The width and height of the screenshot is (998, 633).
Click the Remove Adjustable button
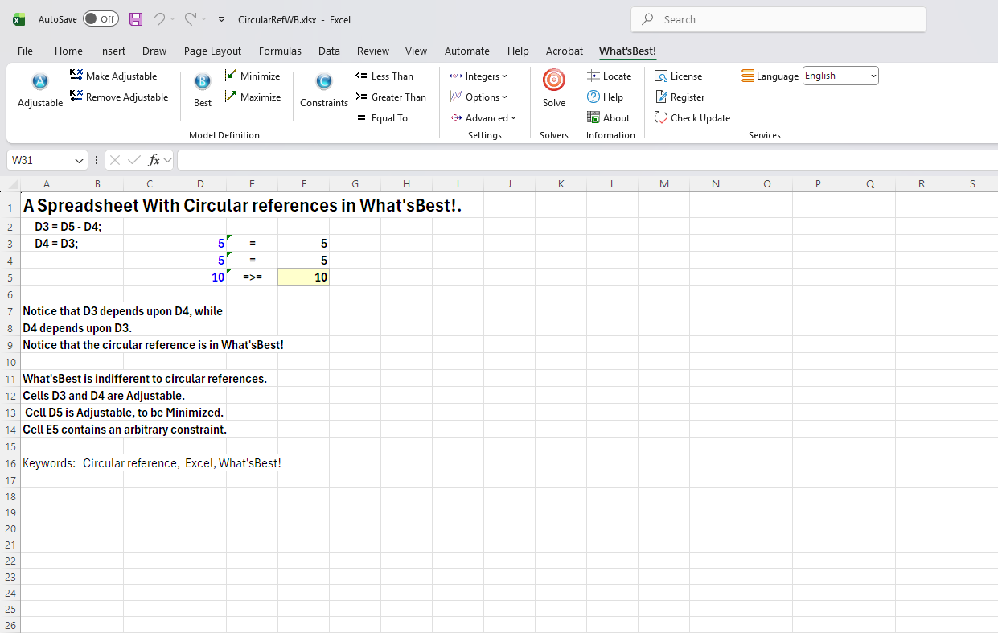click(x=119, y=97)
